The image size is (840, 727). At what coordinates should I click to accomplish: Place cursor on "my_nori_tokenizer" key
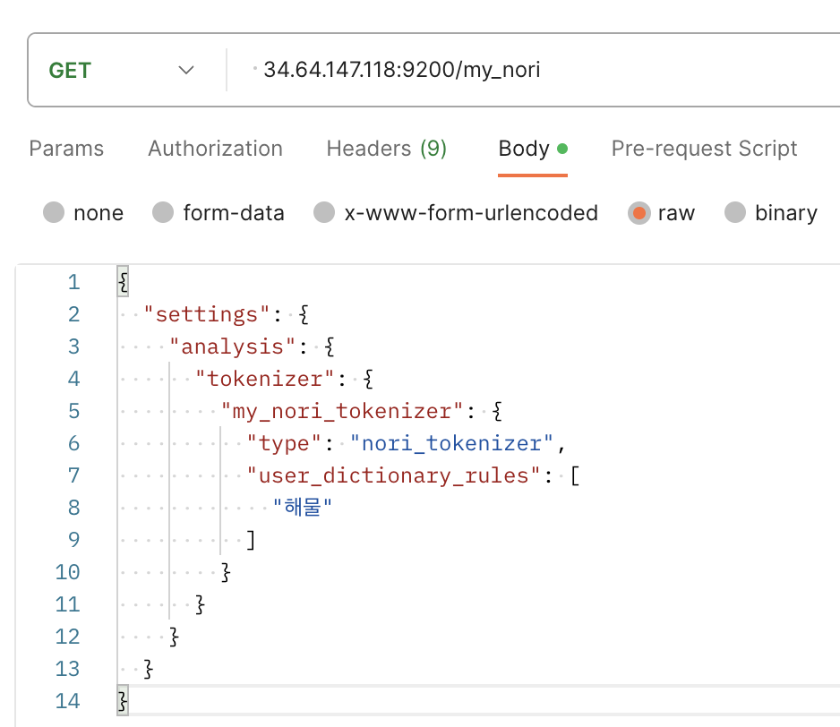[339, 411]
